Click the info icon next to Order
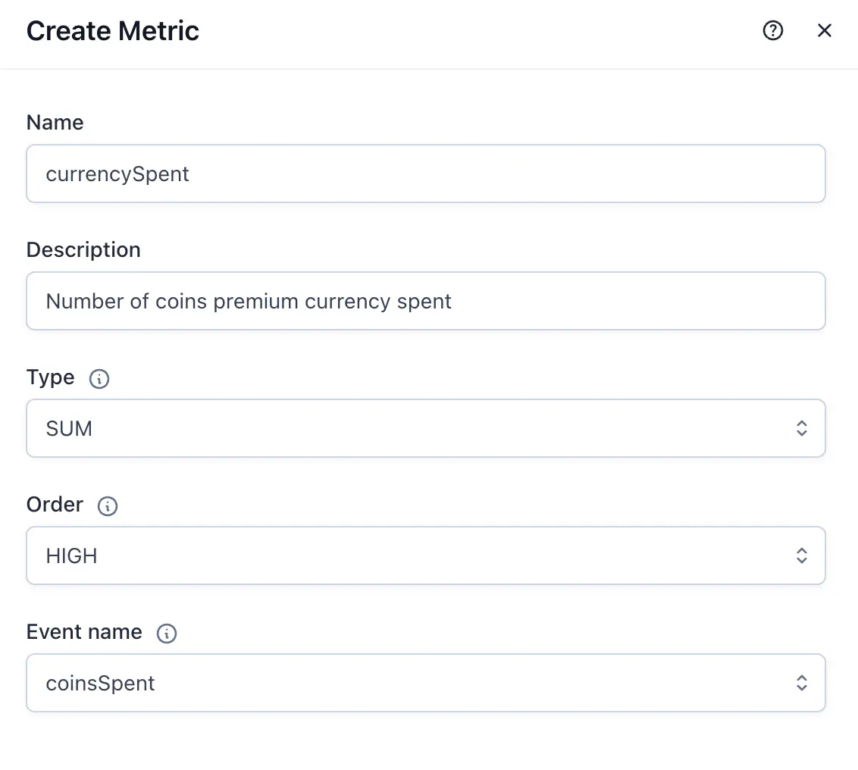858x770 pixels. [107, 506]
